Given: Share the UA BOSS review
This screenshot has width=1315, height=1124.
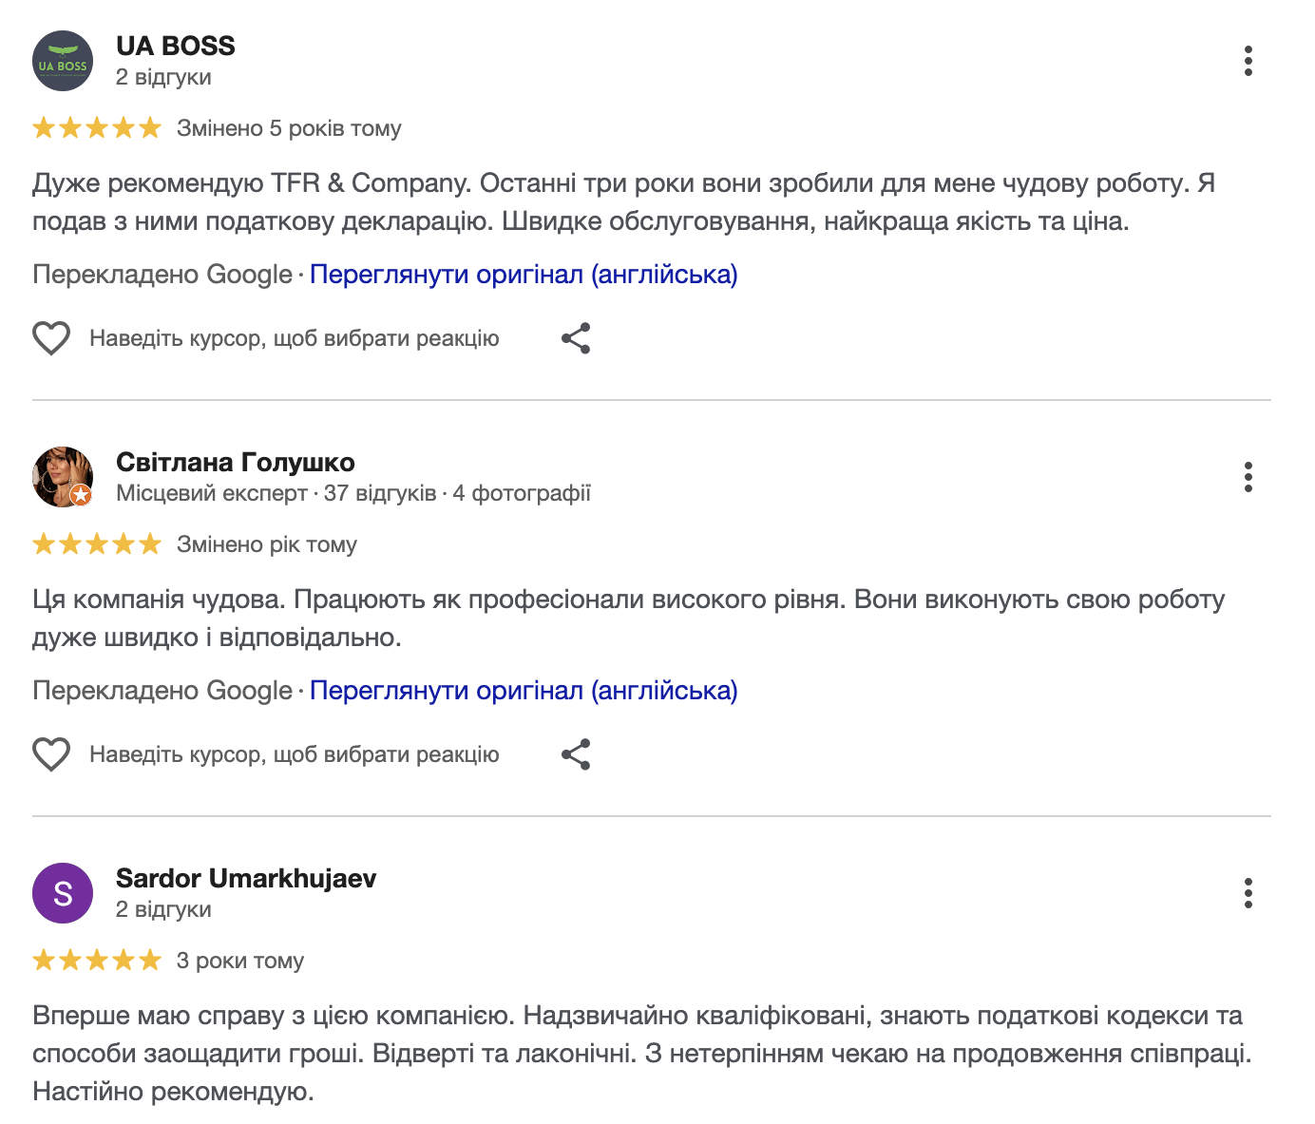Looking at the screenshot, I should (x=576, y=338).
